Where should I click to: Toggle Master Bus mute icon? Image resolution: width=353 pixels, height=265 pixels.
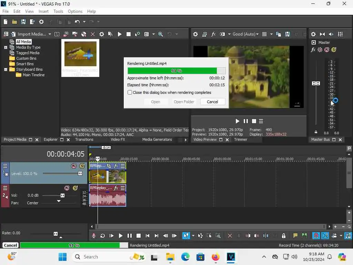pyautogui.click(x=327, y=50)
